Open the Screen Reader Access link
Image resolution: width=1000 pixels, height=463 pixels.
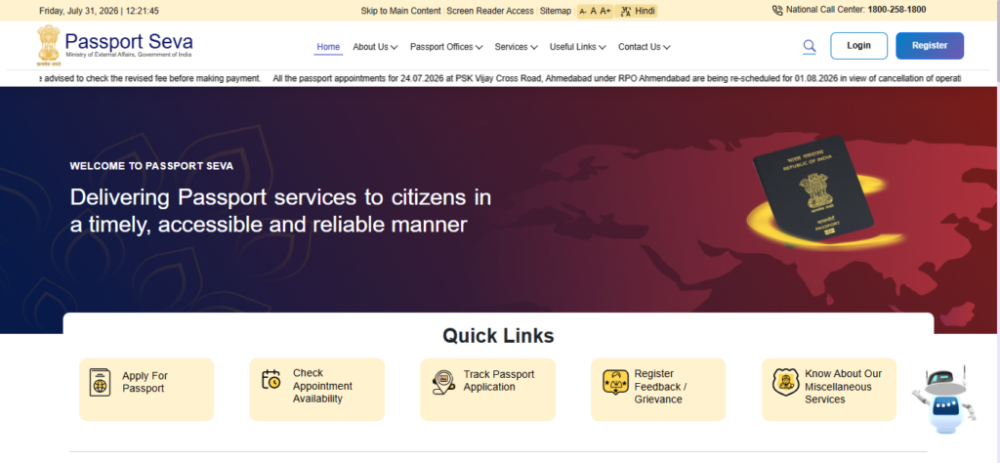(490, 11)
